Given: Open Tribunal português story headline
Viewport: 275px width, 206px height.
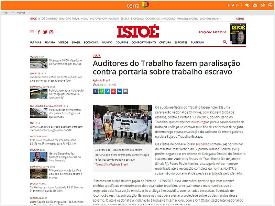Looking at the screenshot, I should tap(65, 174).
